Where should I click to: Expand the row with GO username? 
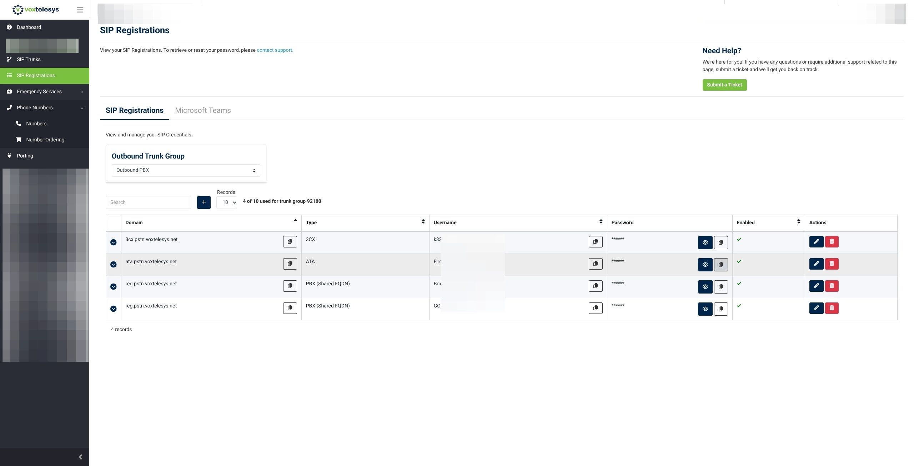pos(114,309)
